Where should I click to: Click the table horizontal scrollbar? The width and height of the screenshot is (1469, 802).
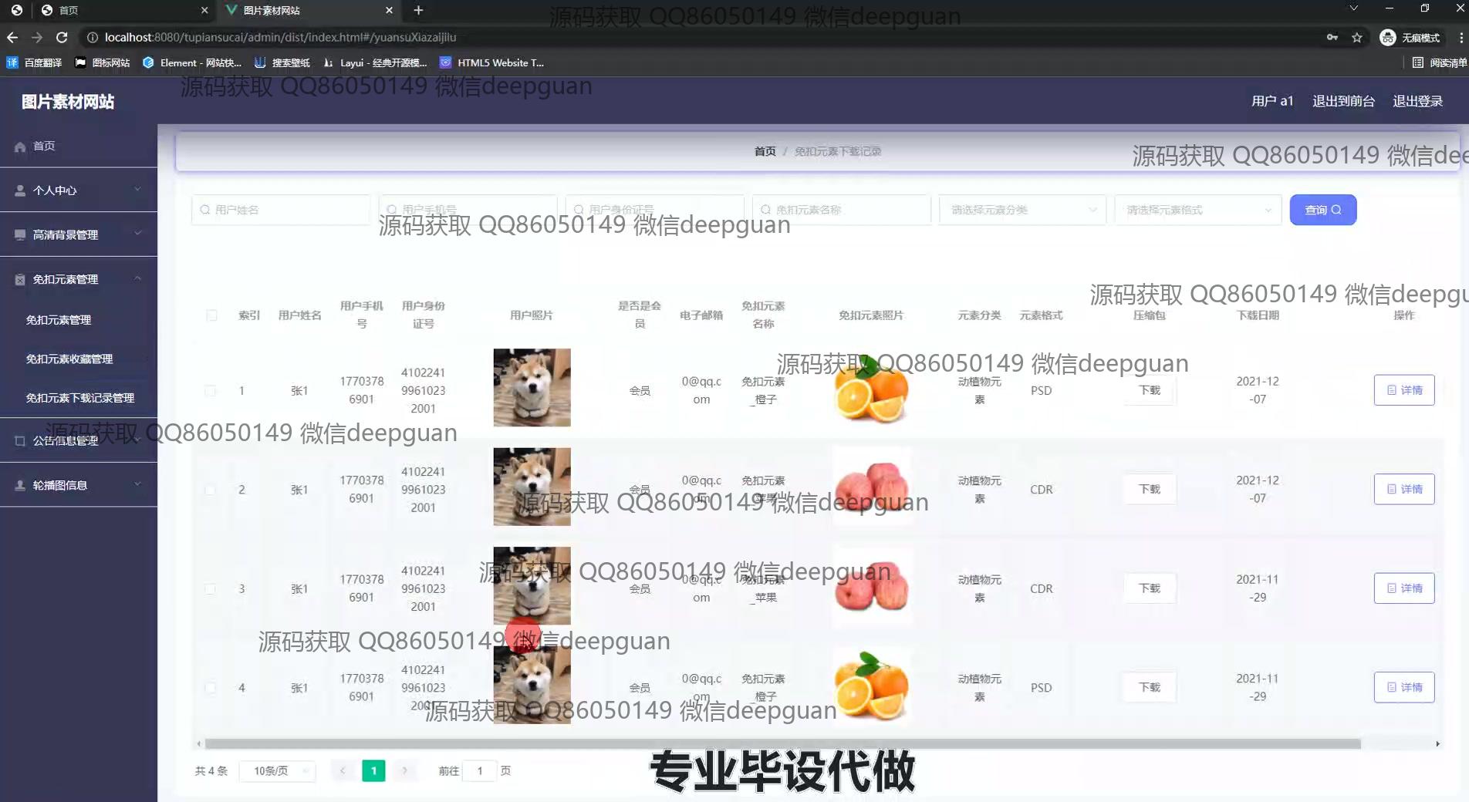pos(782,744)
